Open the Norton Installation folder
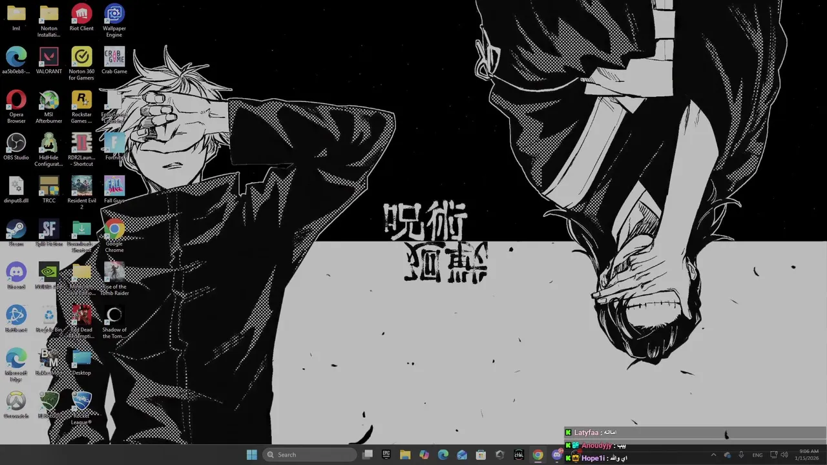Image resolution: width=827 pixels, height=465 pixels. (x=49, y=21)
